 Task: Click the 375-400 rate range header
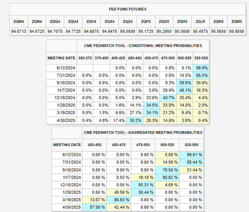[102, 58]
